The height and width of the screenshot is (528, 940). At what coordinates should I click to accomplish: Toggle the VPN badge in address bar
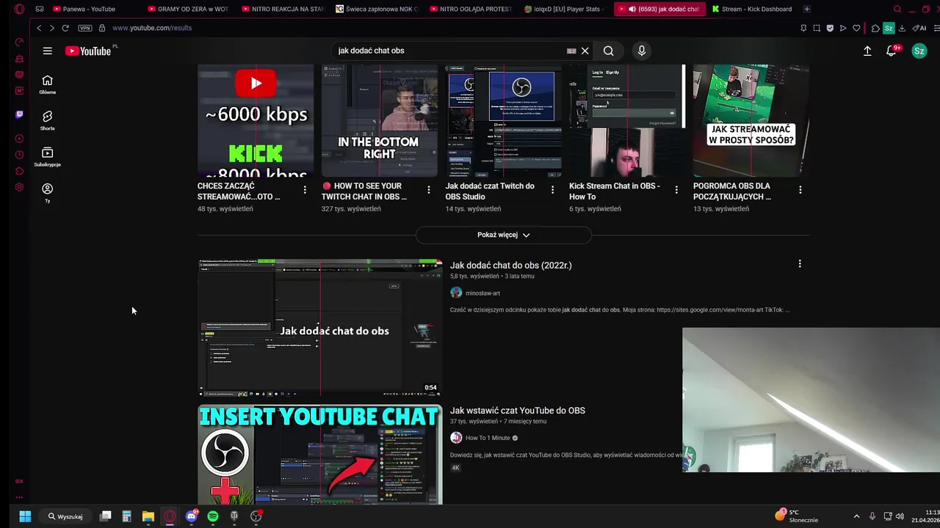tap(84, 28)
